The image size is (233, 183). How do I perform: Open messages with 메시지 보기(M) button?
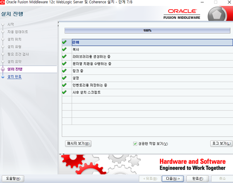point(78,144)
